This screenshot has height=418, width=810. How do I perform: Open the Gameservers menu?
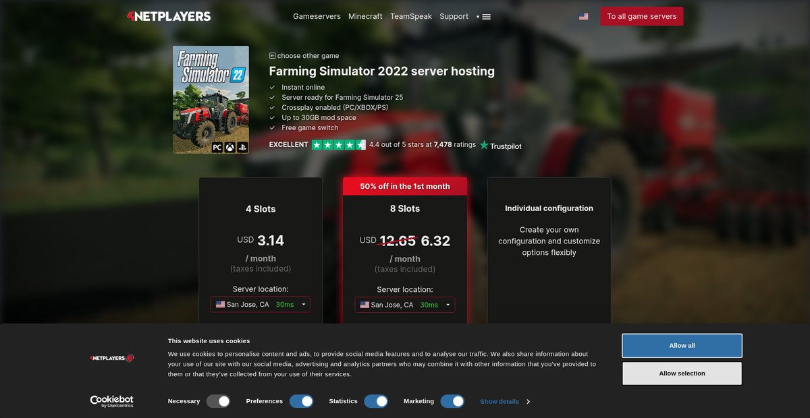[x=317, y=16]
